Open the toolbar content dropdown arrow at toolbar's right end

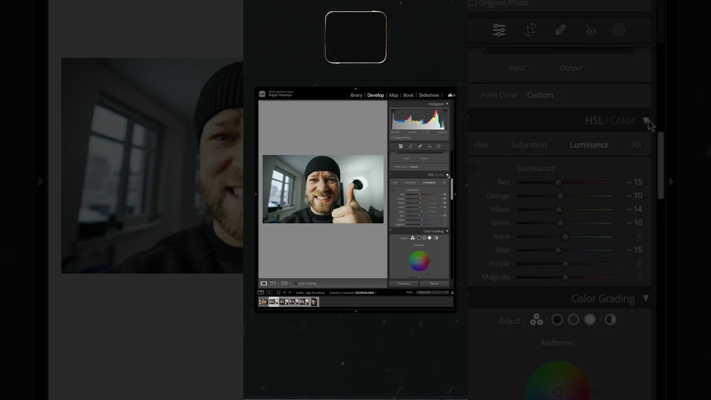pos(384,283)
